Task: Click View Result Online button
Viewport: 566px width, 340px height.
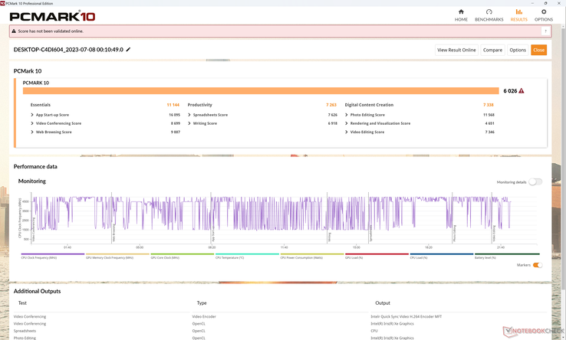Action: [x=456, y=50]
